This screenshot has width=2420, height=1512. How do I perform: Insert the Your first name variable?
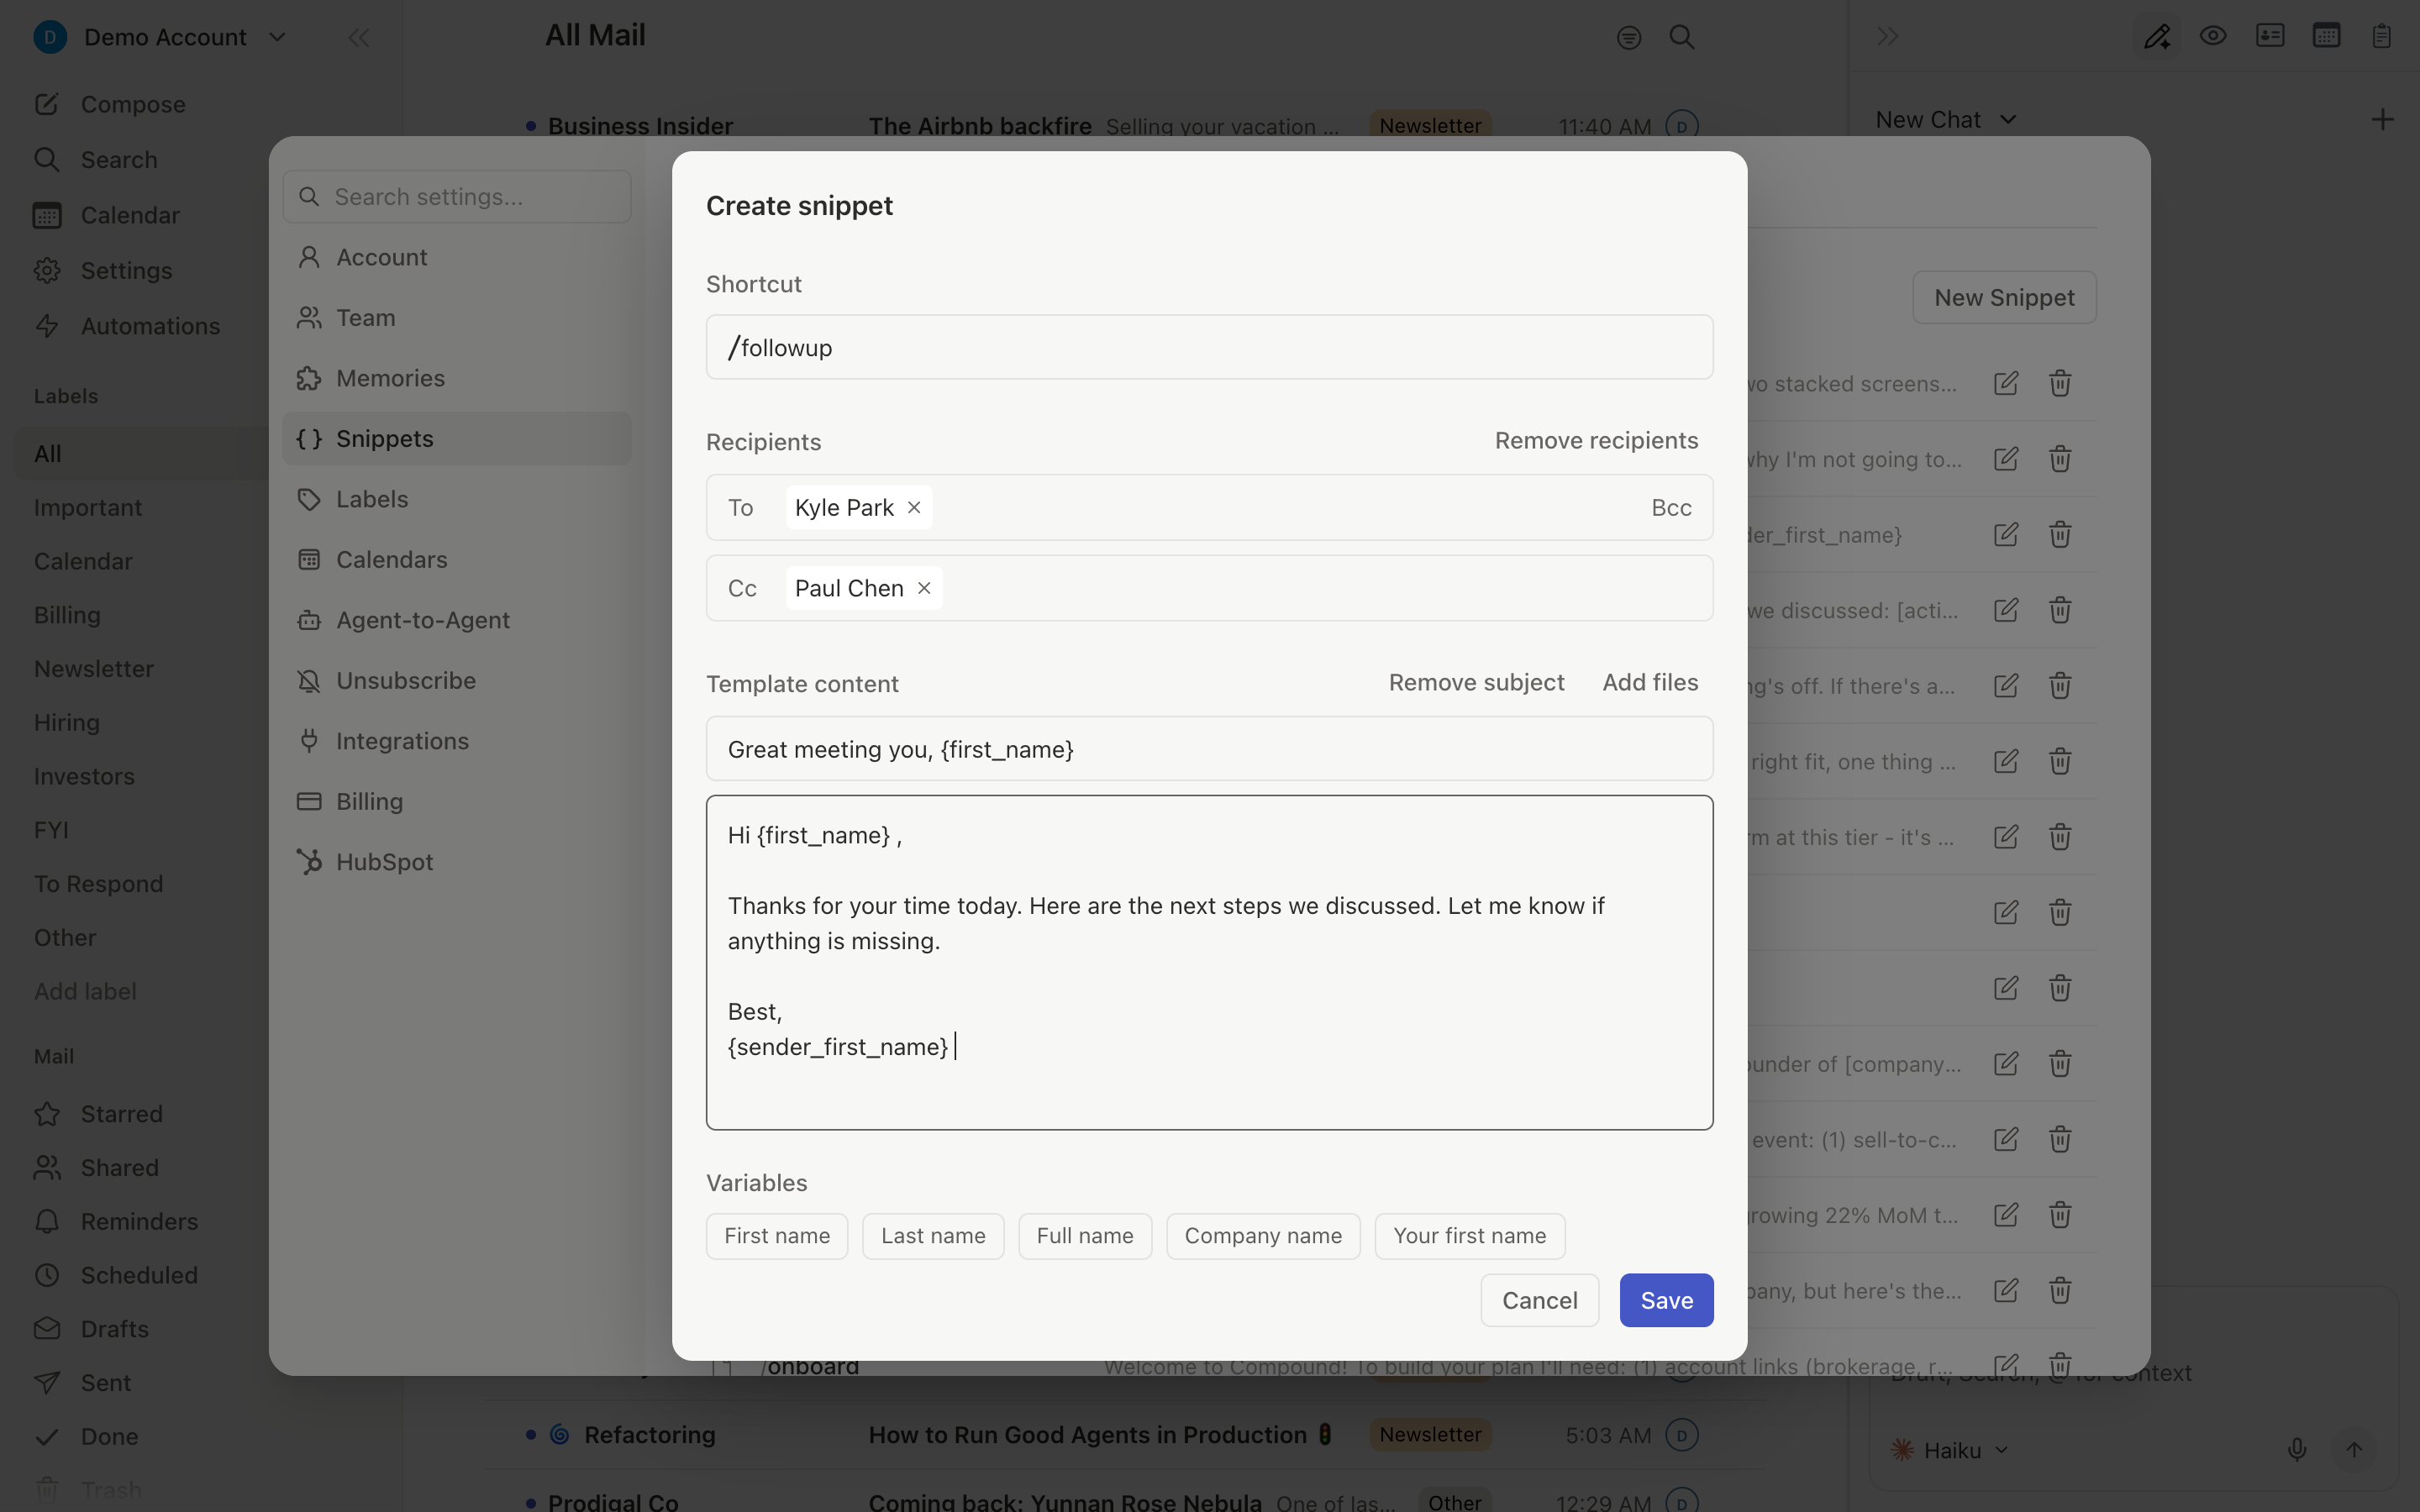point(1469,1236)
